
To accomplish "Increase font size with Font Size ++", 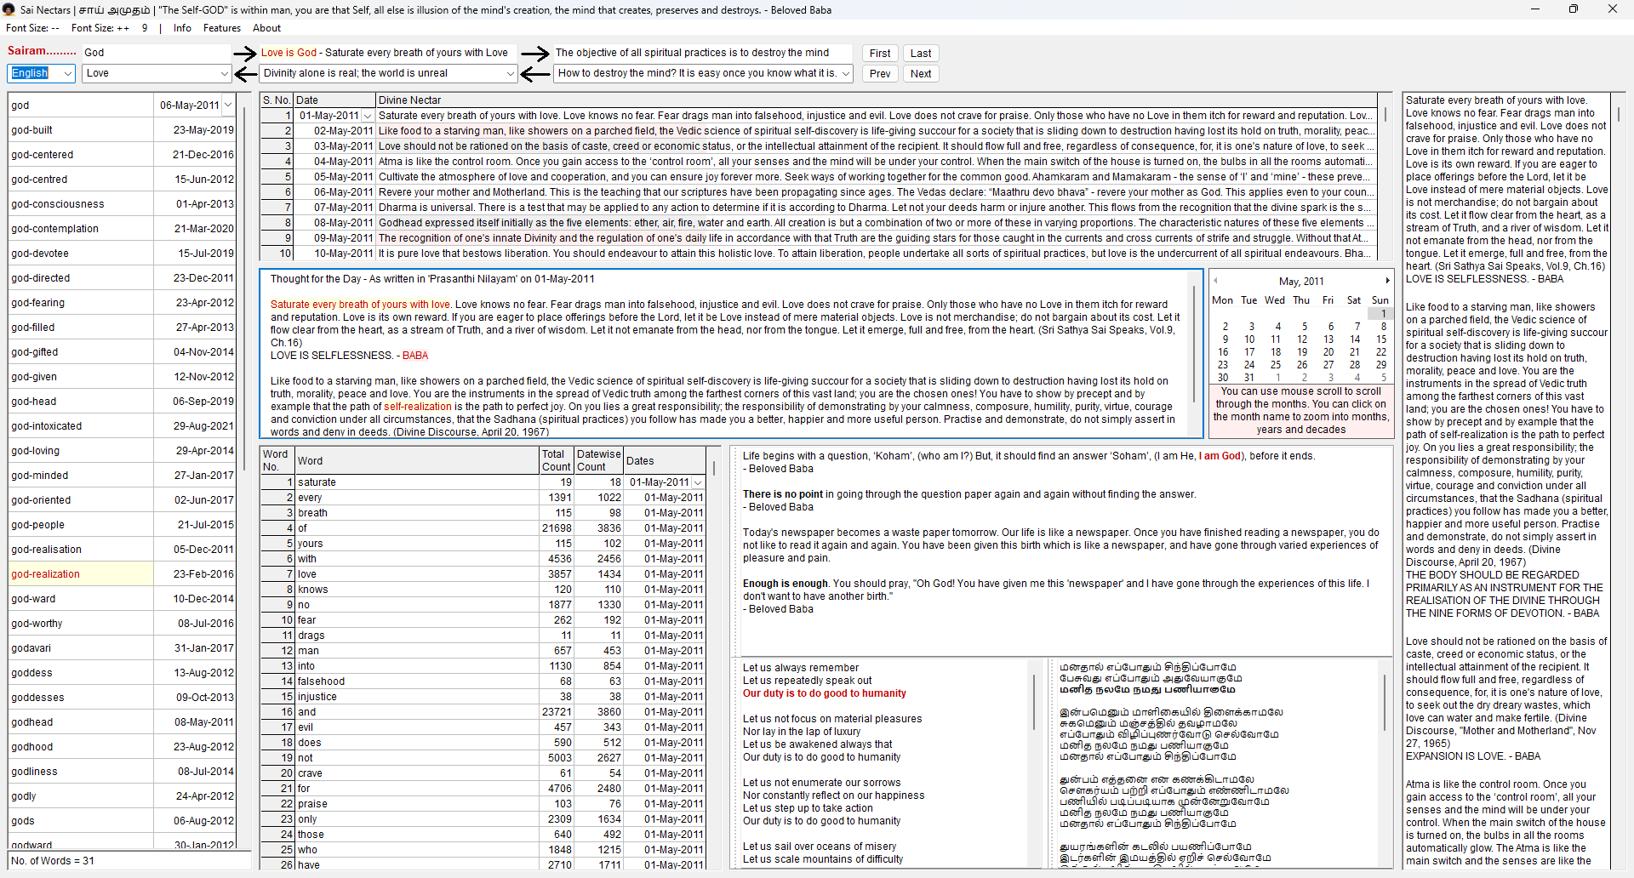I will coord(100,28).
